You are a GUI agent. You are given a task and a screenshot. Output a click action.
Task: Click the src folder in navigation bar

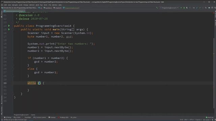pyautogui.click(x=40, y=8)
